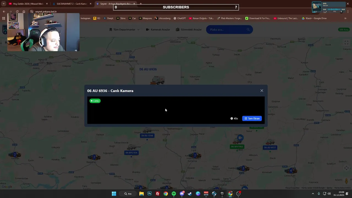Click the blue camera marker above 06 BFH 962
Screen dimensions: 352x198
click(x=240, y=137)
